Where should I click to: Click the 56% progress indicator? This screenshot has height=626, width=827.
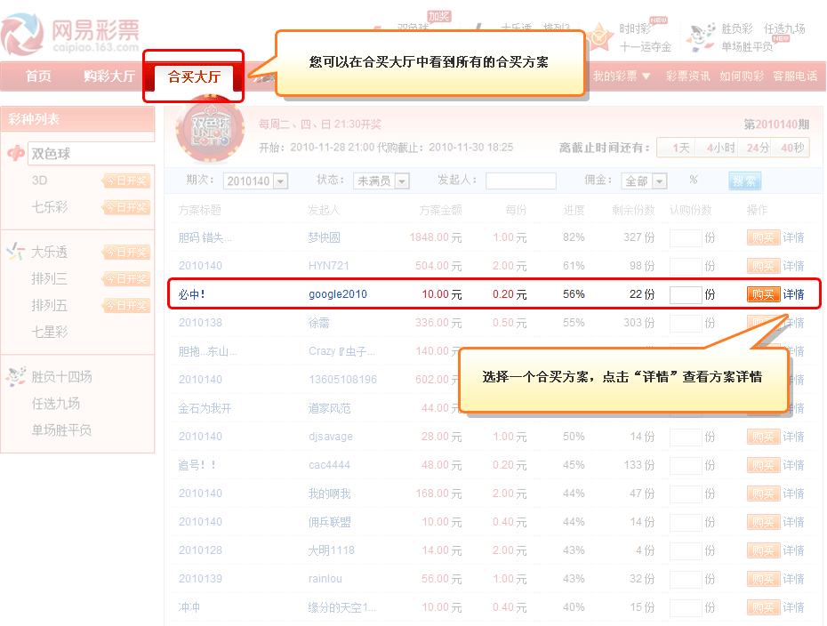click(573, 293)
